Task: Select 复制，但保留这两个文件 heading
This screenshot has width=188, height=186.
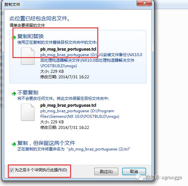Action: click(x=46, y=143)
